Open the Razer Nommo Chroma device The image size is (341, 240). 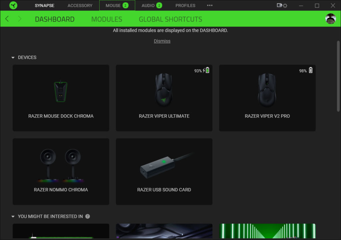point(61,171)
